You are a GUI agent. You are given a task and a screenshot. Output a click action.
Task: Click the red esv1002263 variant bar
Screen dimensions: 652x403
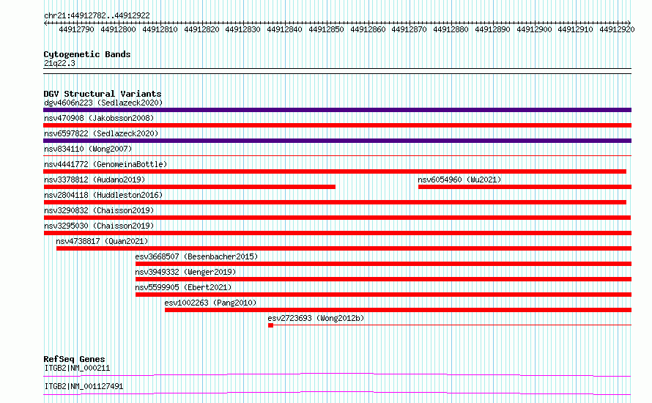click(398, 310)
